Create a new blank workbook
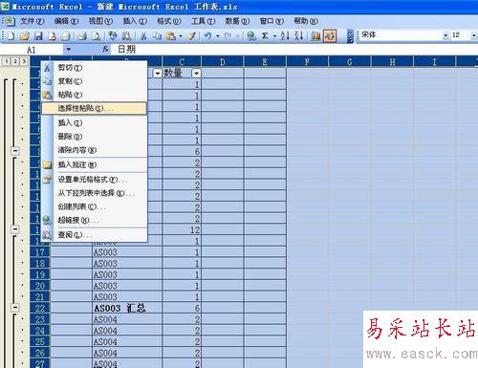 coord(11,36)
